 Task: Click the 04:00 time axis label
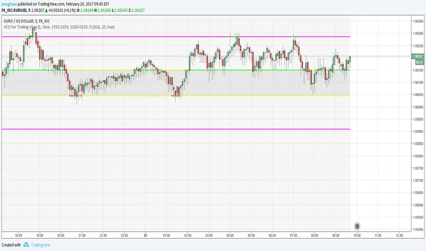coord(230,235)
